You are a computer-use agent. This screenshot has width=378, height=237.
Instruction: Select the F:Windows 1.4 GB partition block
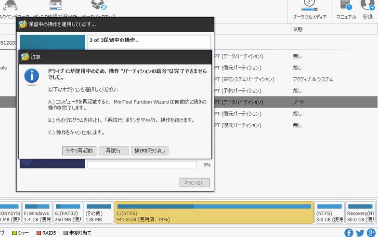click(x=36, y=213)
